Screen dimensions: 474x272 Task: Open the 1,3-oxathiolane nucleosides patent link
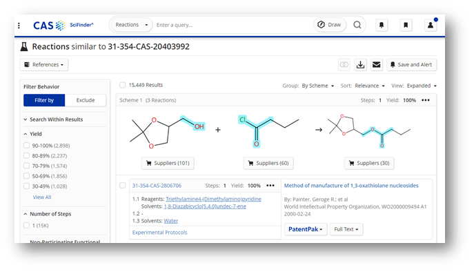click(351, 186)
